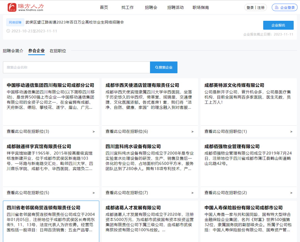Switch to the 招聘会简介 tab
Screen dimensions: 300x242
click(13, 51)
